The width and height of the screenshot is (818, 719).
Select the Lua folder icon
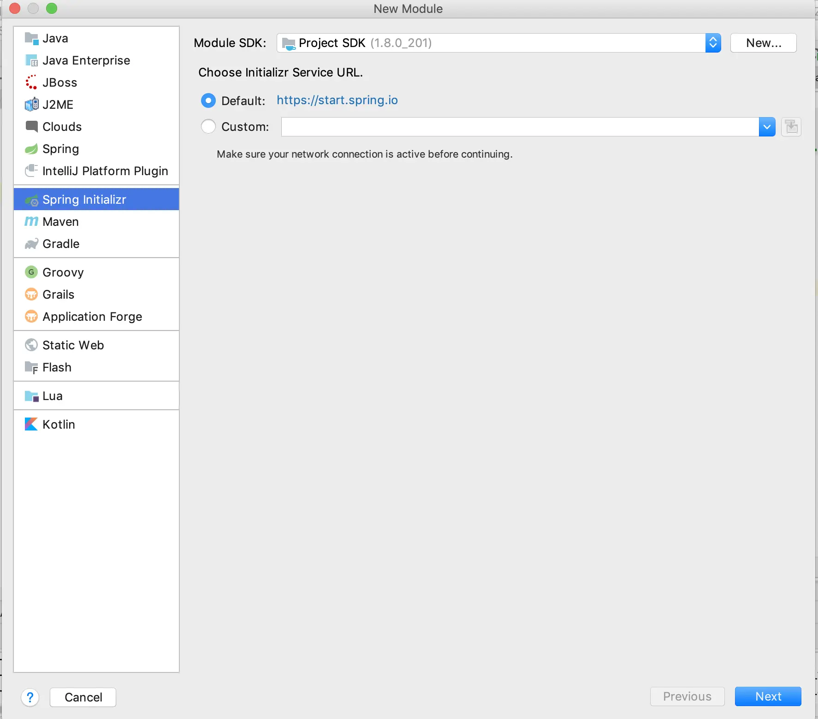coord(31,396)
